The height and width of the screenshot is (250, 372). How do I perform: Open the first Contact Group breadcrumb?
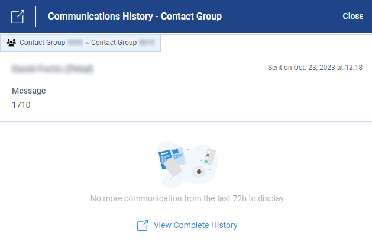42,43
